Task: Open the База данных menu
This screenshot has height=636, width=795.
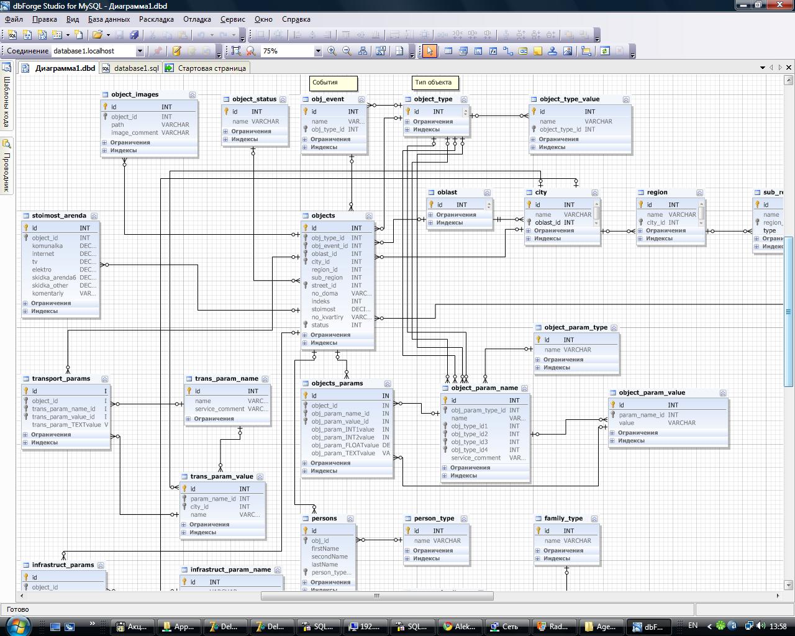Action: (109, 19)
